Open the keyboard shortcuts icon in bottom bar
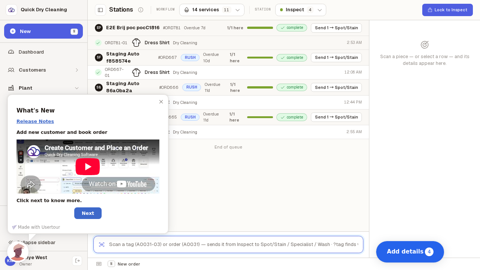This screenshot has height=270, width=480. [x=99, y=264]
